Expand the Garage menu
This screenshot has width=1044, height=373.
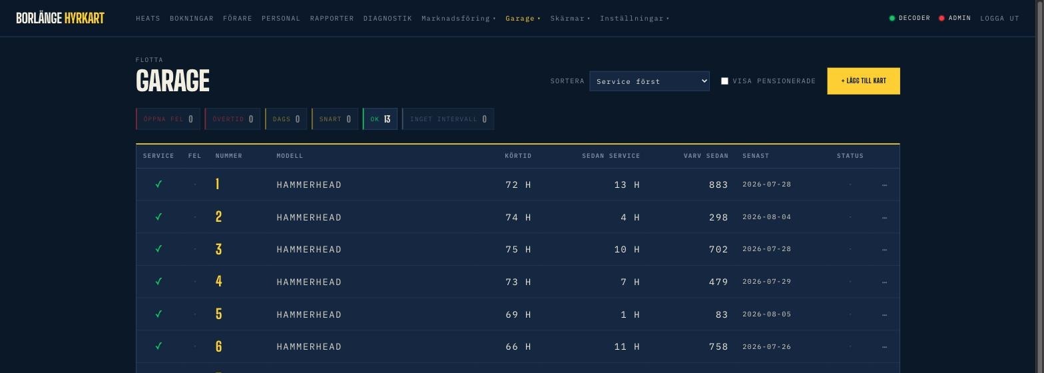[523, 18]
